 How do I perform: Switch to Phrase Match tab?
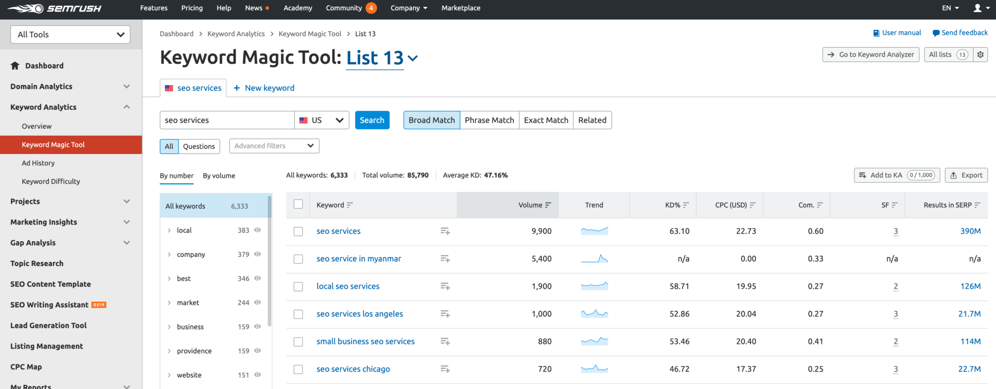[x=489, y=120]
